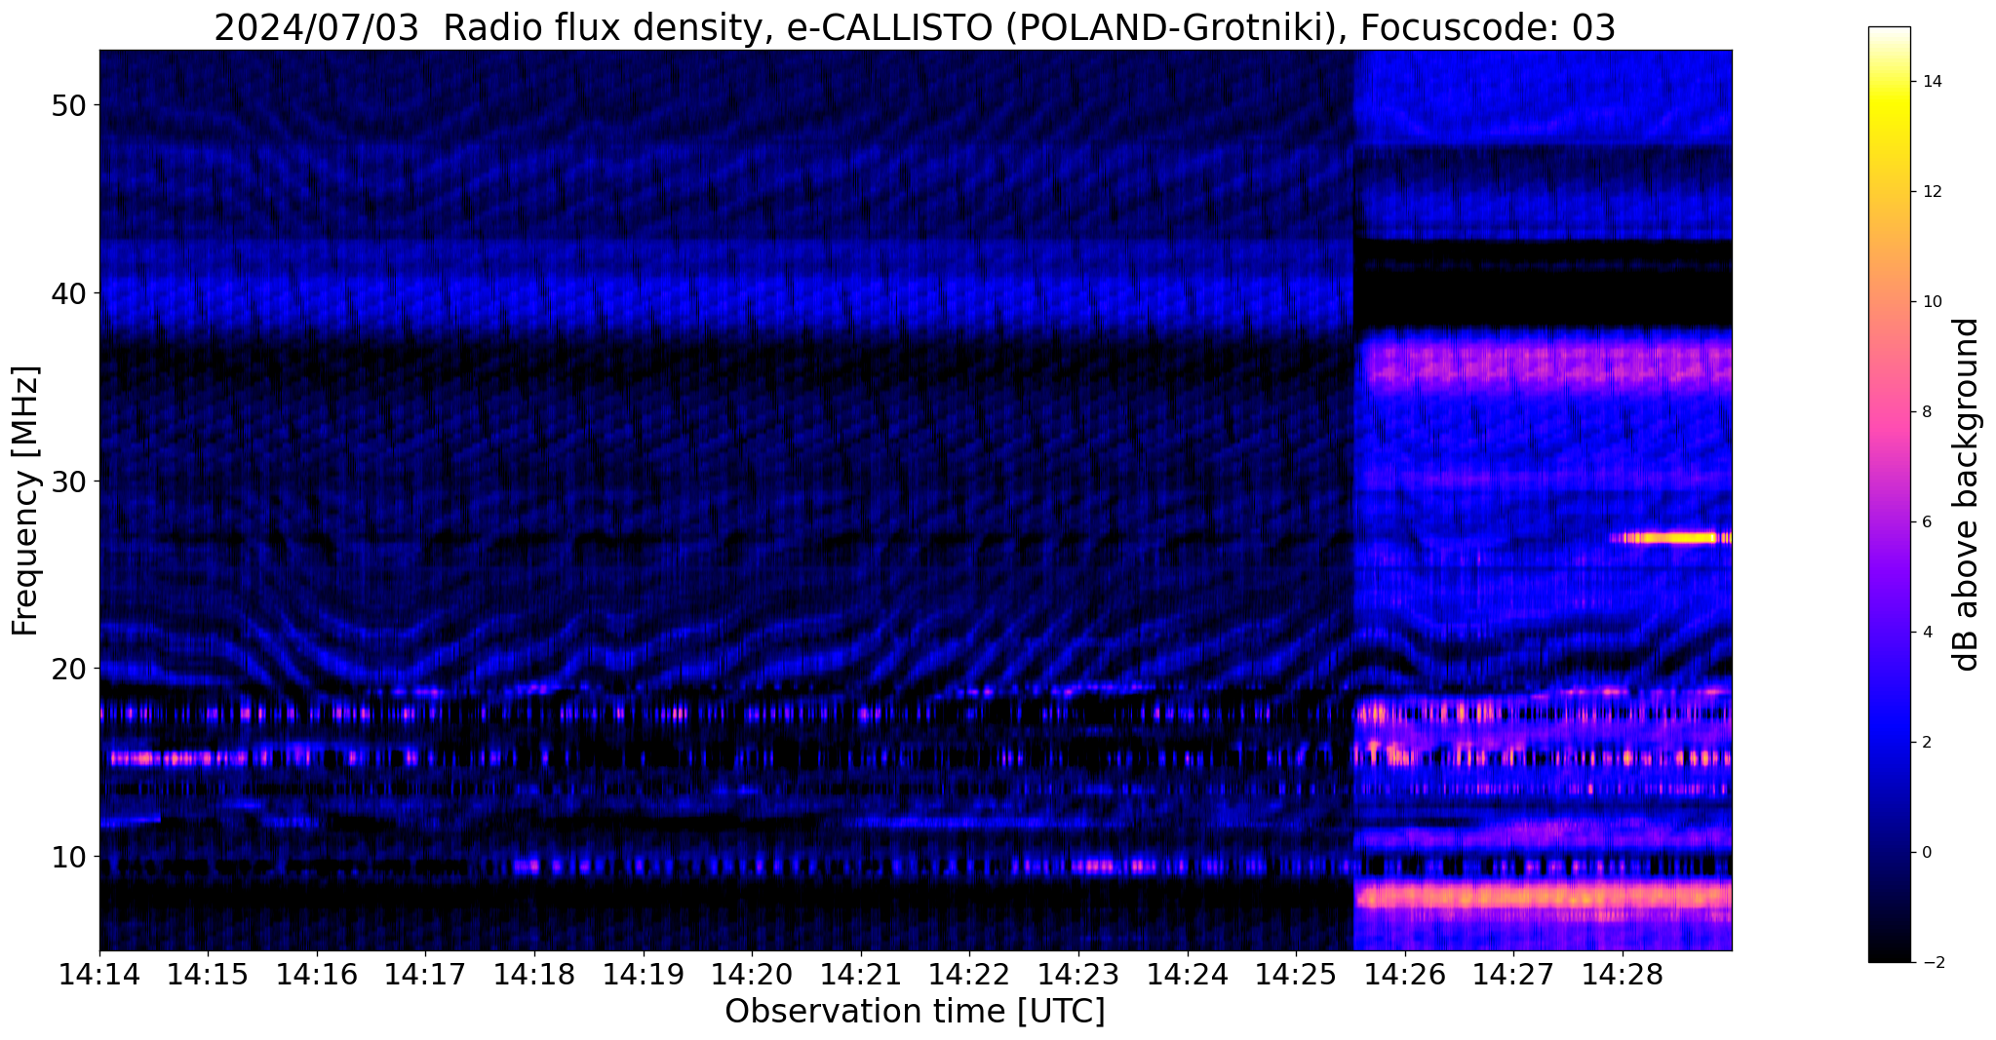Viewport: 1996px width, 1040px height.
Task: Click the bright orange band near 8 MHz
Action: pyautogui.click(x=1543, y=895)
